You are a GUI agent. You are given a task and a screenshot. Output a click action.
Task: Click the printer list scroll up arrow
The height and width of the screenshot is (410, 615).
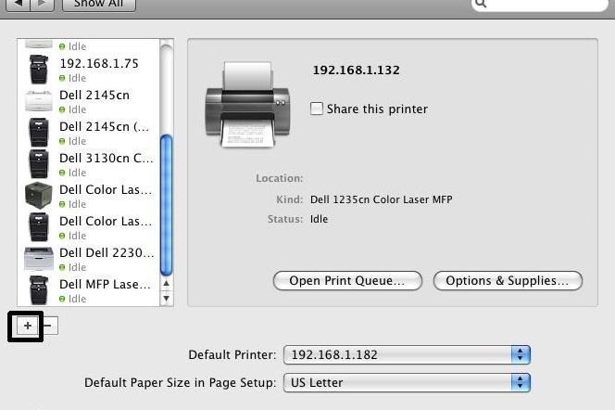[167, 283]
